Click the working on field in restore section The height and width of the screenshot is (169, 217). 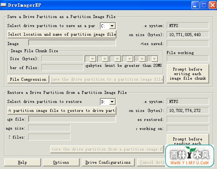click(188, 128)
